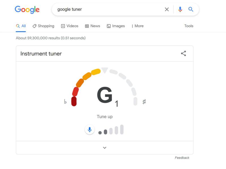Select the All results tab
226x169 pixels.
[21, 26]
